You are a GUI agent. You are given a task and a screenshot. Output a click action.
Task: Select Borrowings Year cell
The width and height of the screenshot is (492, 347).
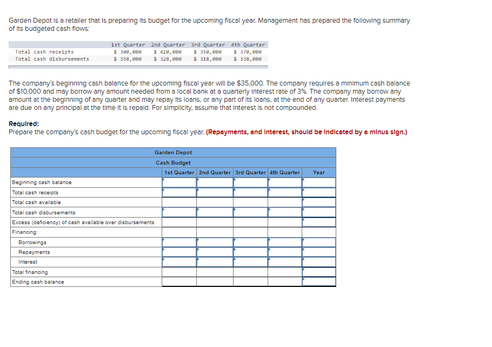click(x=319, y=243)
